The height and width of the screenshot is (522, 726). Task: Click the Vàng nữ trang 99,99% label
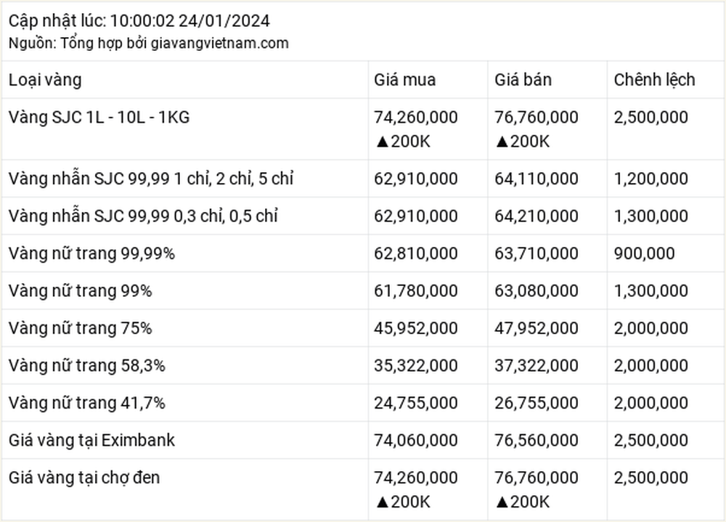pos(91,253)
